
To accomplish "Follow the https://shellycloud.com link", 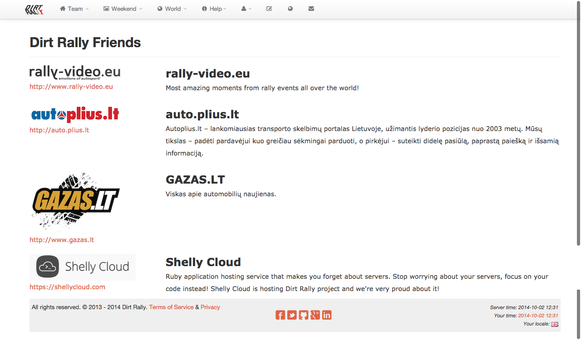I will pyautogui.click(x=67, y=287).
